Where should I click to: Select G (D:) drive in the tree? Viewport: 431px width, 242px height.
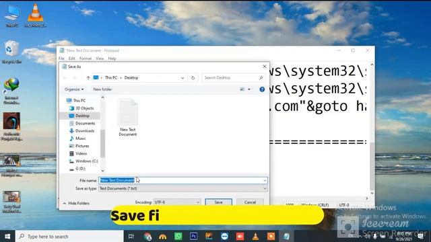77,169
